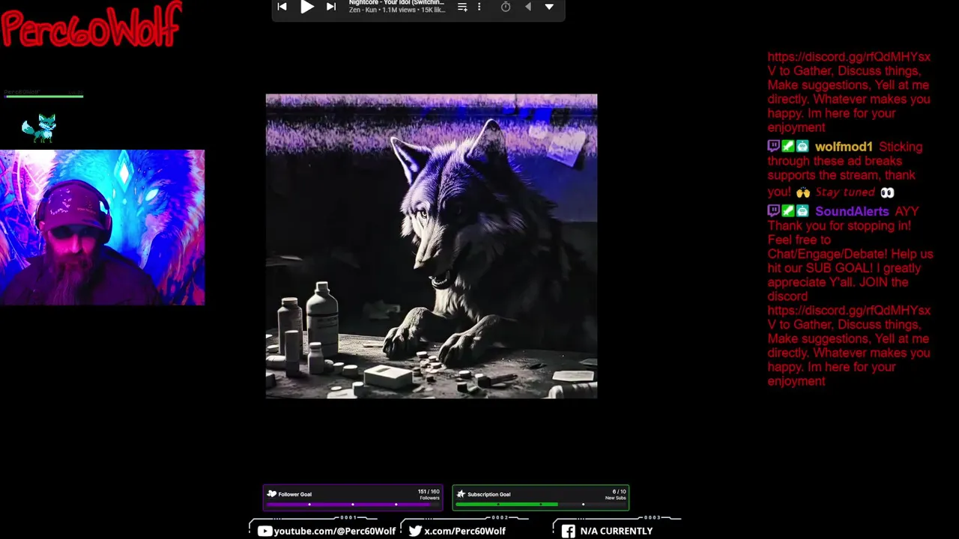Open the add-to-queue playlist icon

coord(462,7)
